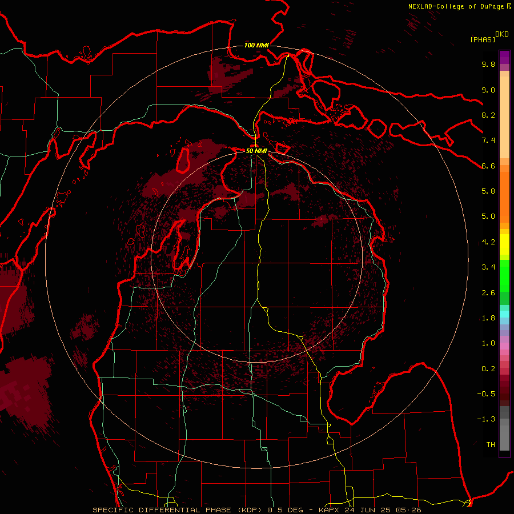Pick the pink swatch near 1.0
The image size is (514, 514).
coord(504,346)
